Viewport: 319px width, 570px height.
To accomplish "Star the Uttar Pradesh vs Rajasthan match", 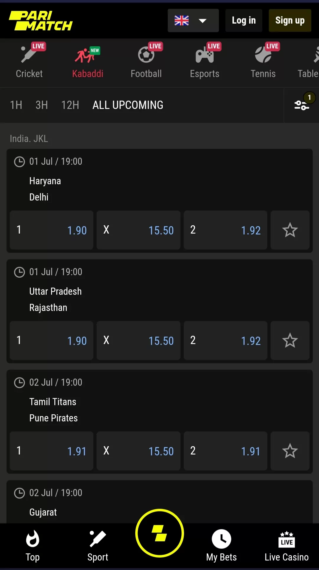I will click(290, 341).
